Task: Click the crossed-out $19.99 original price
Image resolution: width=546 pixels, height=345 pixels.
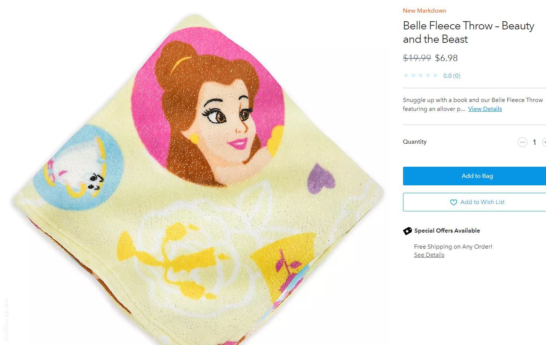Action: 417,58
